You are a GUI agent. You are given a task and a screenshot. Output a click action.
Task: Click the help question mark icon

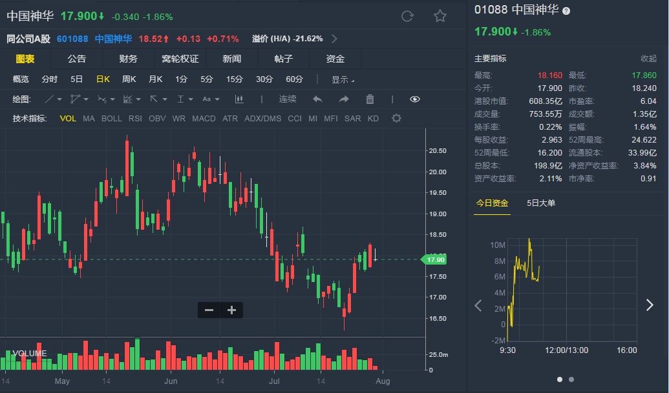[566, 11]
